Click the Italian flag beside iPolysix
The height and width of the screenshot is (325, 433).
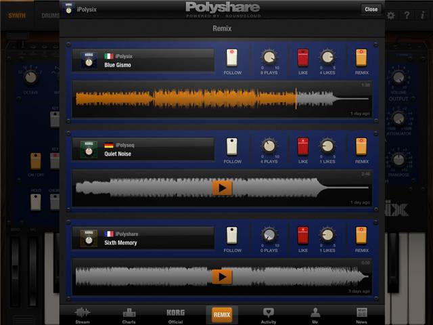click(x=109, y=56)
